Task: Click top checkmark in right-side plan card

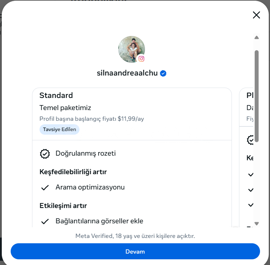Action: 251,175
